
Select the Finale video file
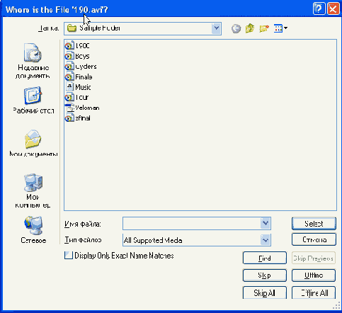pos(79,76)
